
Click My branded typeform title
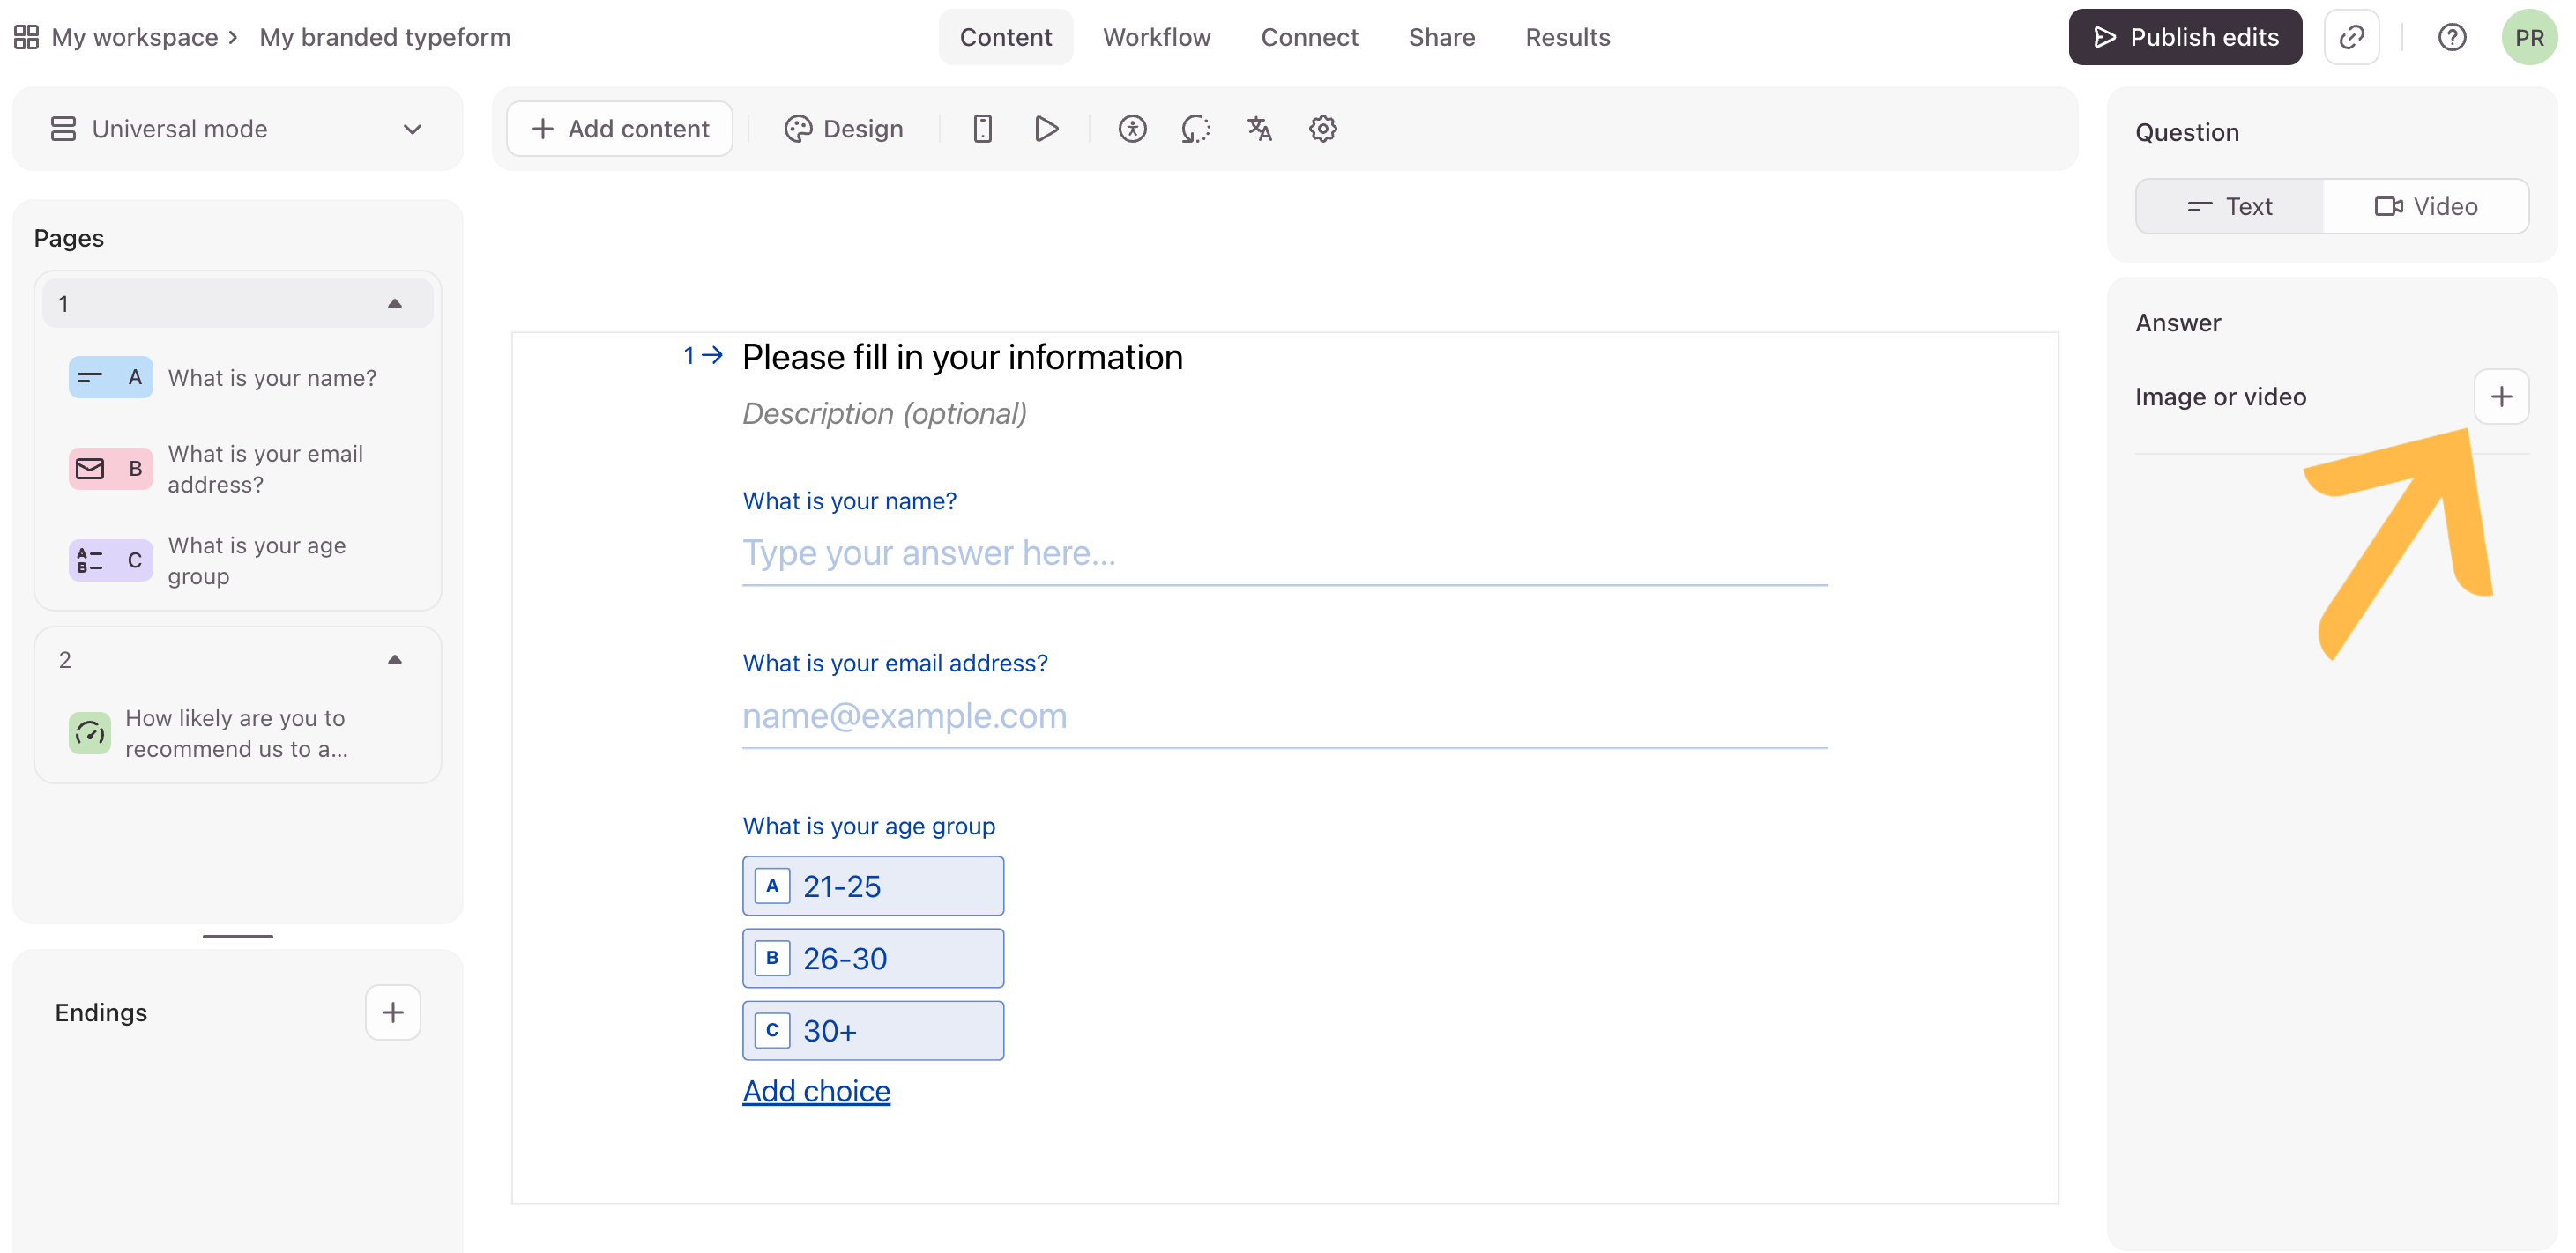coord(385,37)
